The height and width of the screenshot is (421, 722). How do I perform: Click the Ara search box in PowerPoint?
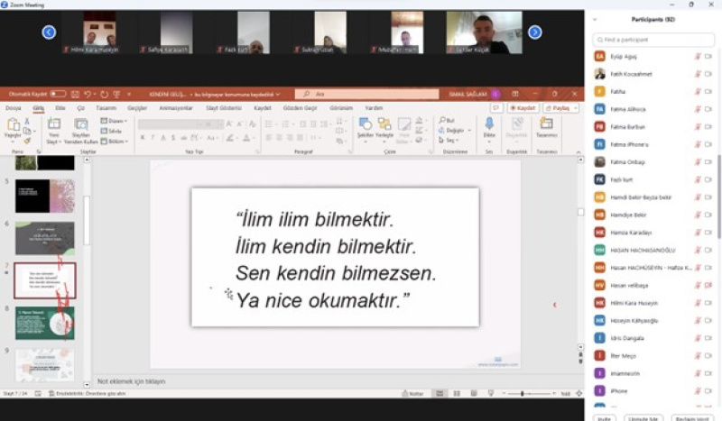point(367,94)
